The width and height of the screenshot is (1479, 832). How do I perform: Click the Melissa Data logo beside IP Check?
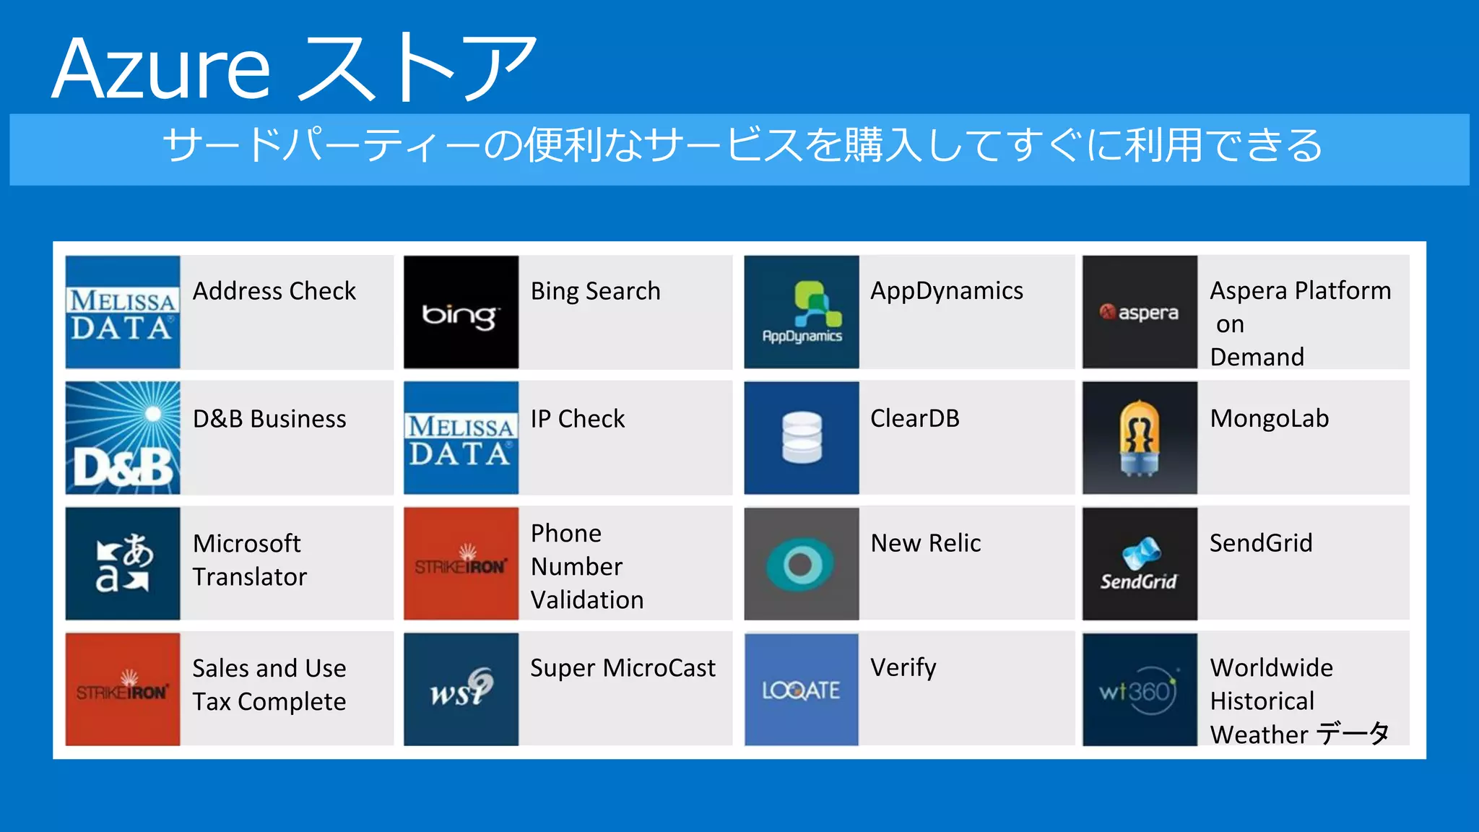pyautogui.click(x=461, y=438)
